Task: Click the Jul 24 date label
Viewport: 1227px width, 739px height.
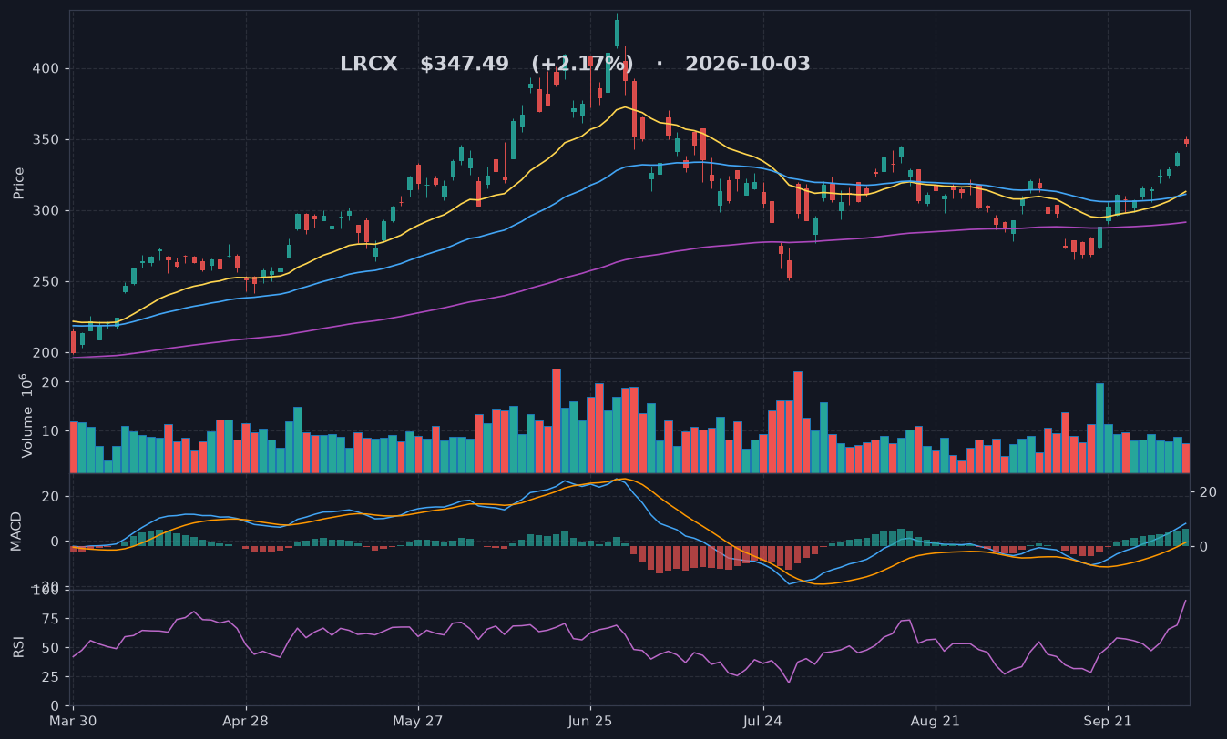Action: (x=762, y=722)
